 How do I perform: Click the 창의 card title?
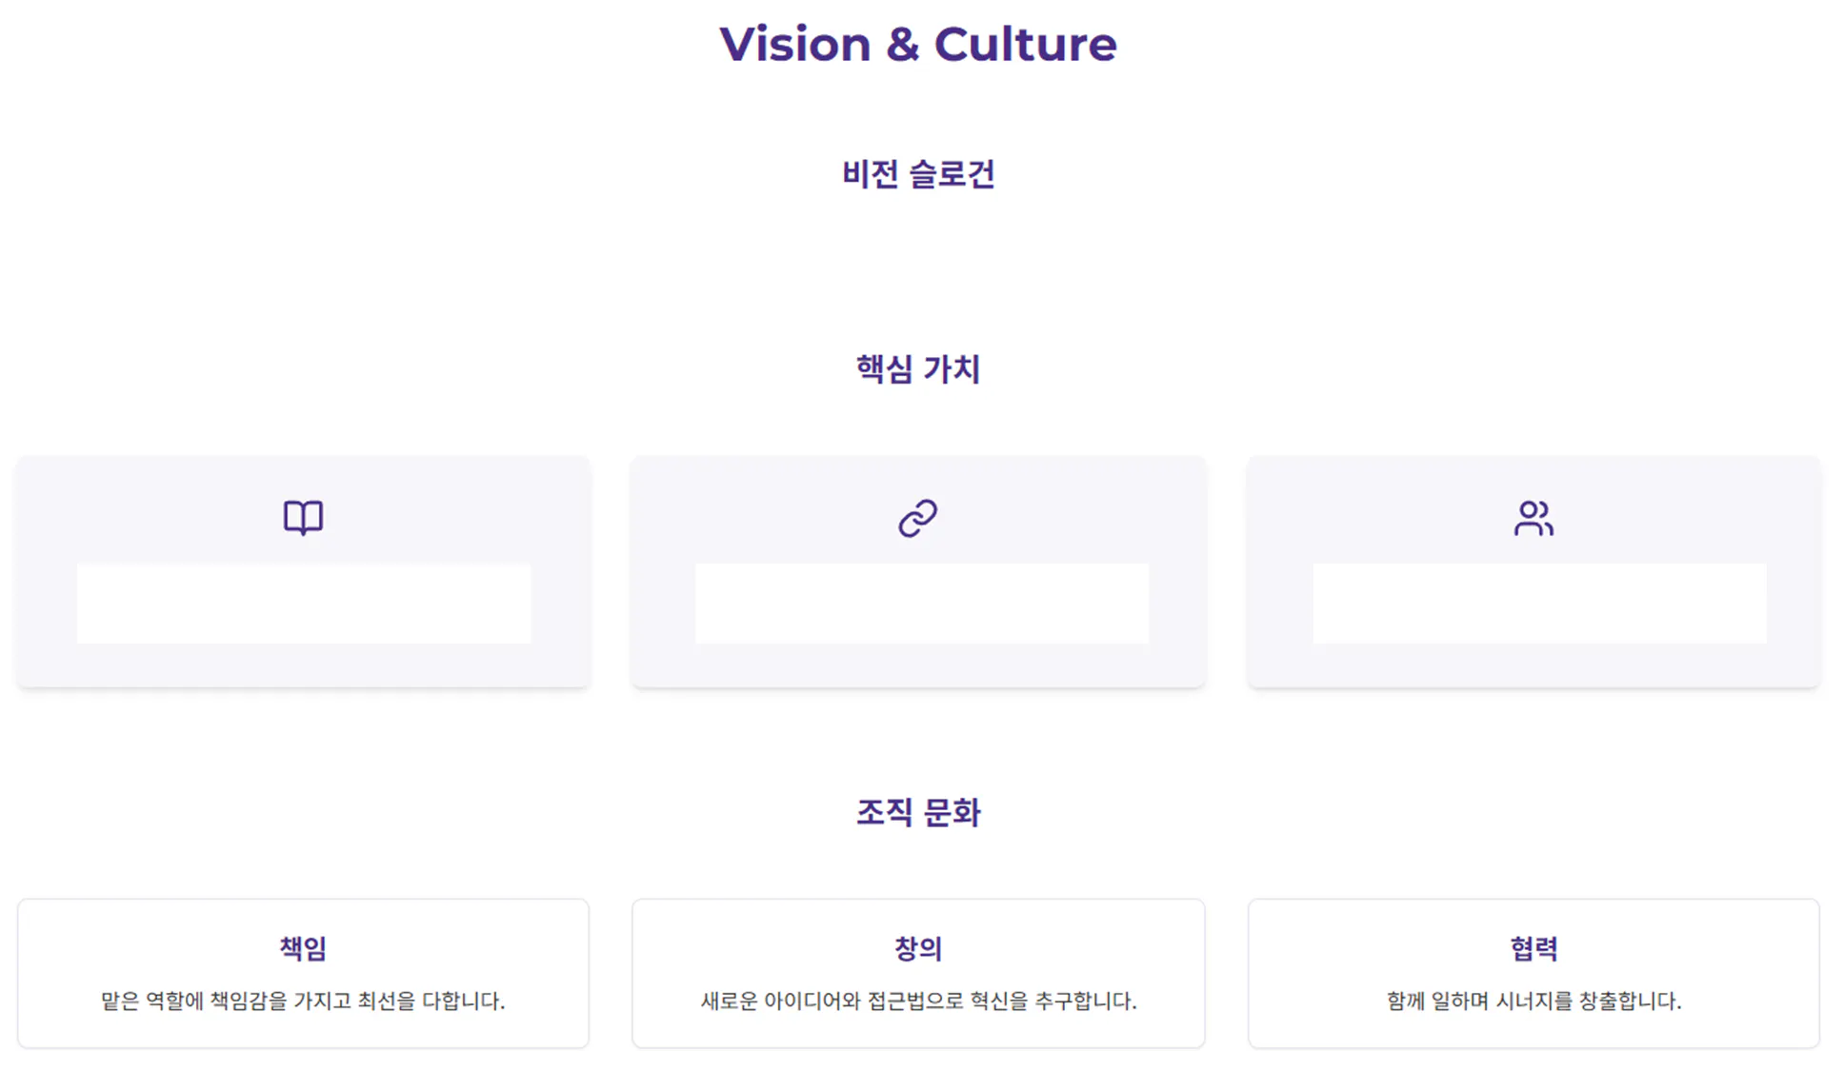click(918, 948)
